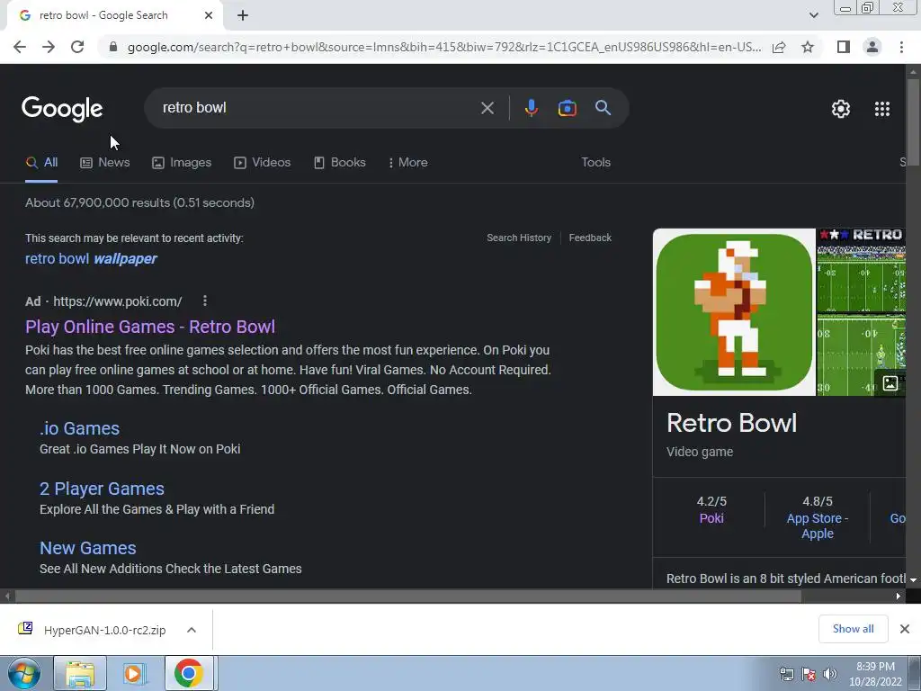
Task: Open Action Center flag tray icon
Action: 809,674
